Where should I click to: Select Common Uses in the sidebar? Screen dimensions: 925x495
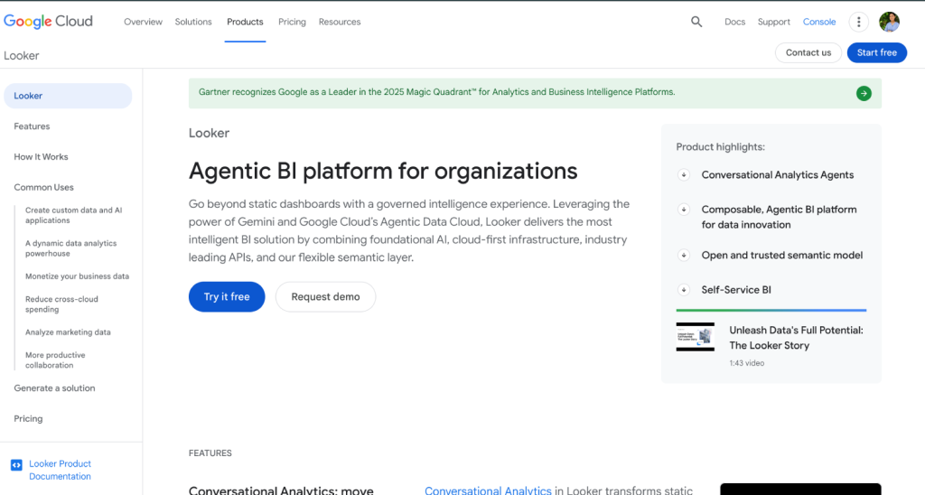[43, 188]
